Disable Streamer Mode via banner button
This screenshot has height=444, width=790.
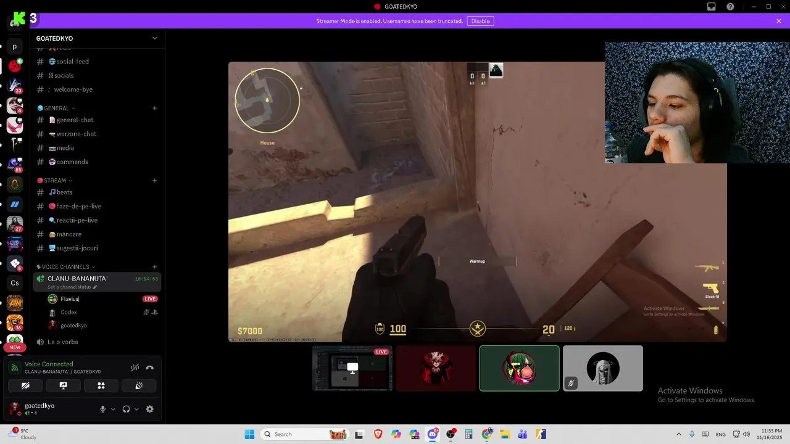[x=480, y=21]
